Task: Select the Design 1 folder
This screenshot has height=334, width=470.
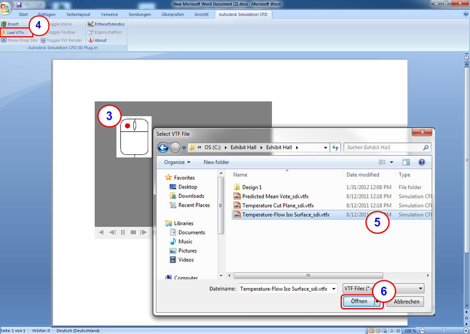Action: [252, 187]
